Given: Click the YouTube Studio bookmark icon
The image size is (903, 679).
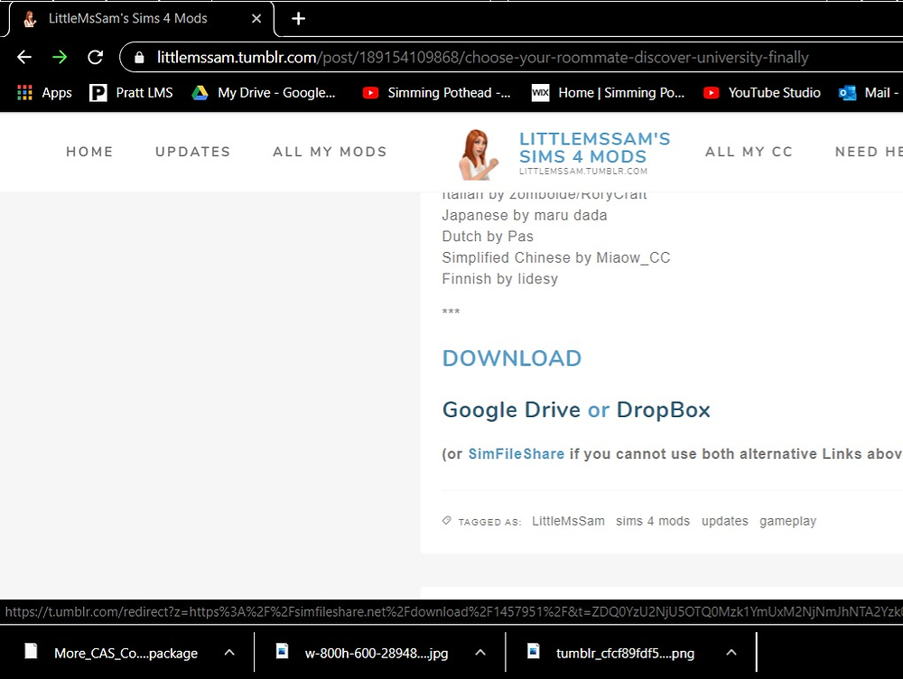Looking at the screenshot, I should [712, 93].
